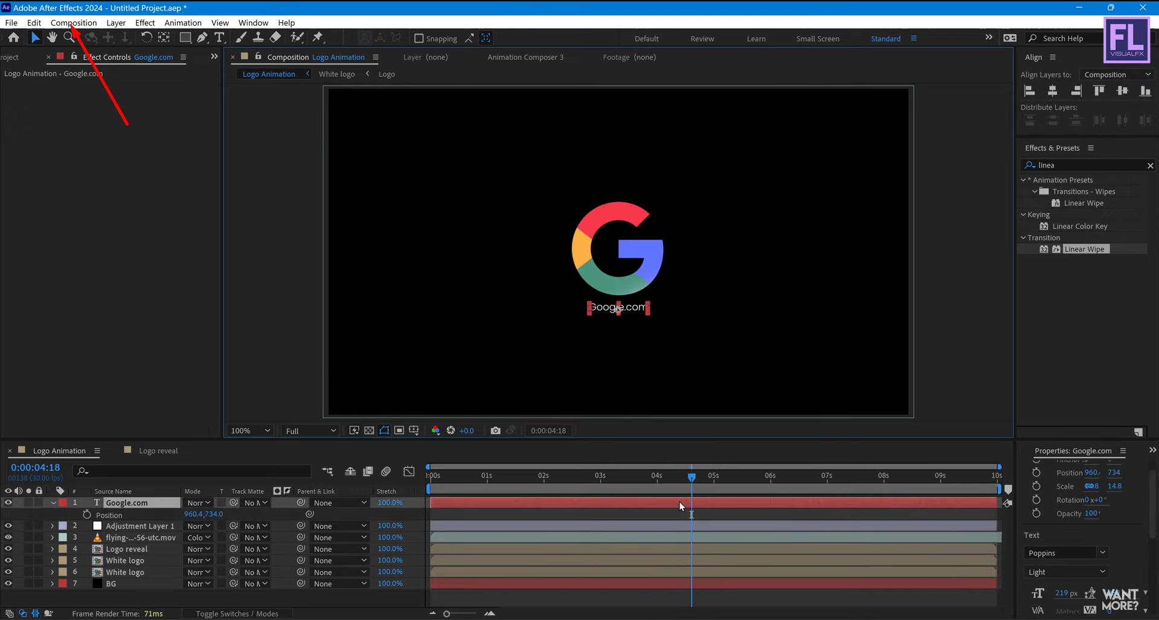
Task: Click the current time indicator playhead
Action: 692,476
